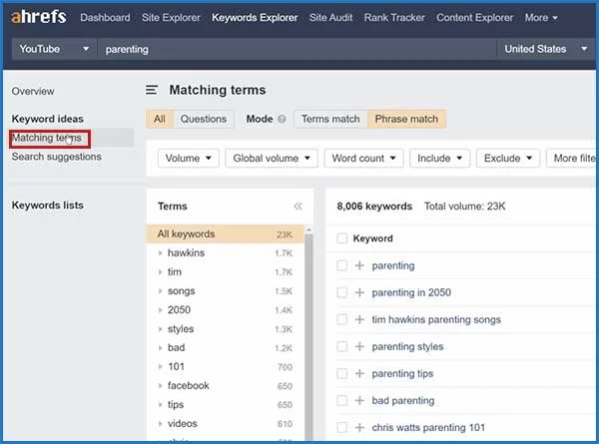Check the box for 'bad parenting'

(x=341, y=400)
